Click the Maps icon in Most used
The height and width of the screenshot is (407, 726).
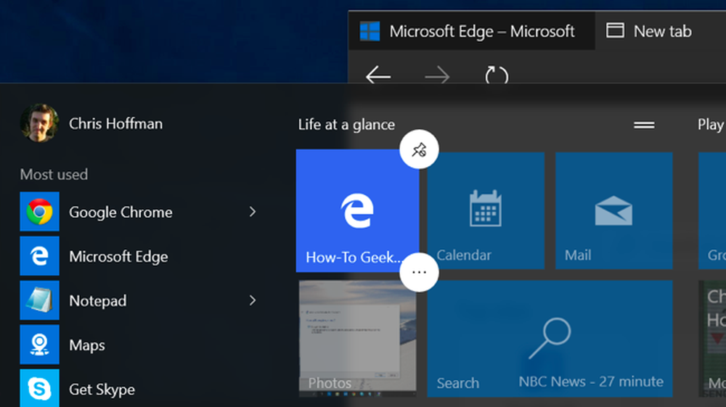point(39,345)
